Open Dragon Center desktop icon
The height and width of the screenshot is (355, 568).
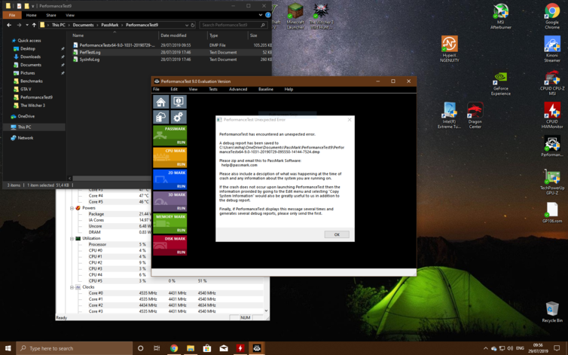475,115
